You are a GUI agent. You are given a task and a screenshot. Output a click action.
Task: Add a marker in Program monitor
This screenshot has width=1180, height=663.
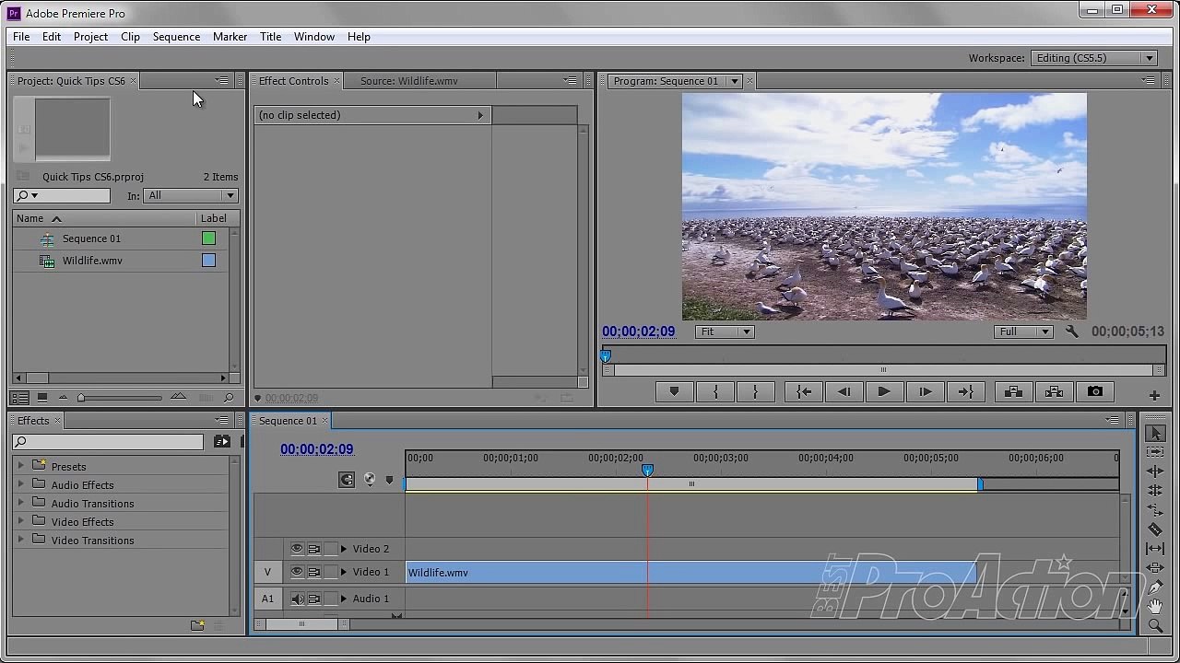click(674, 392)
